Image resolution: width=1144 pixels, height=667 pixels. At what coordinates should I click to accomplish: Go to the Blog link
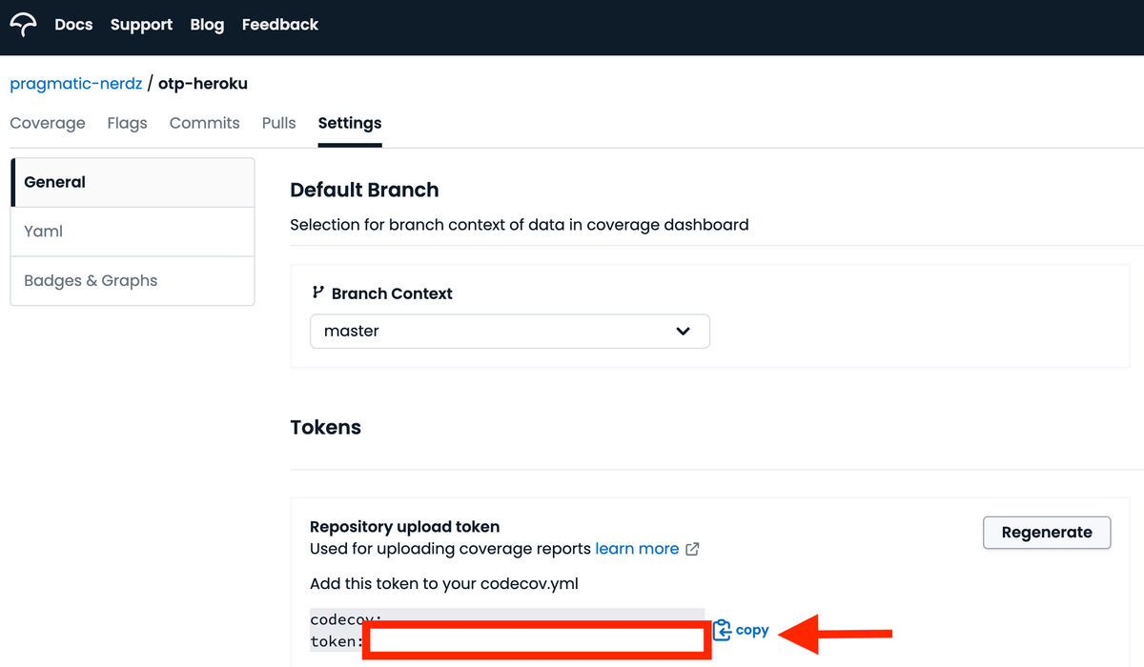click(x=207, y=25)
